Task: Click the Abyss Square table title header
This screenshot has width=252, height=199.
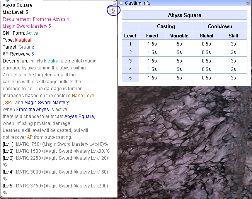Action: pyautogui.click(x=184, y=15)
